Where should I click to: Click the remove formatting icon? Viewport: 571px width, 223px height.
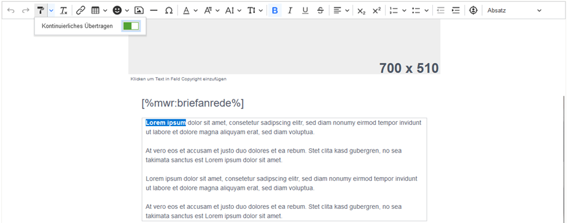coord(64,10)
